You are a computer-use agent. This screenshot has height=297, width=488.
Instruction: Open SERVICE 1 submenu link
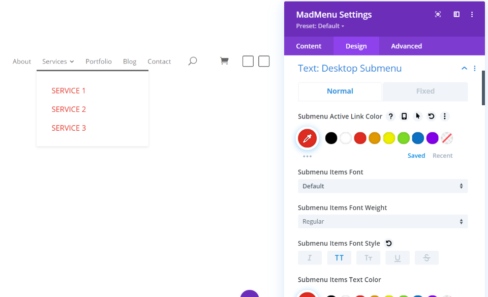pos(69,91)
